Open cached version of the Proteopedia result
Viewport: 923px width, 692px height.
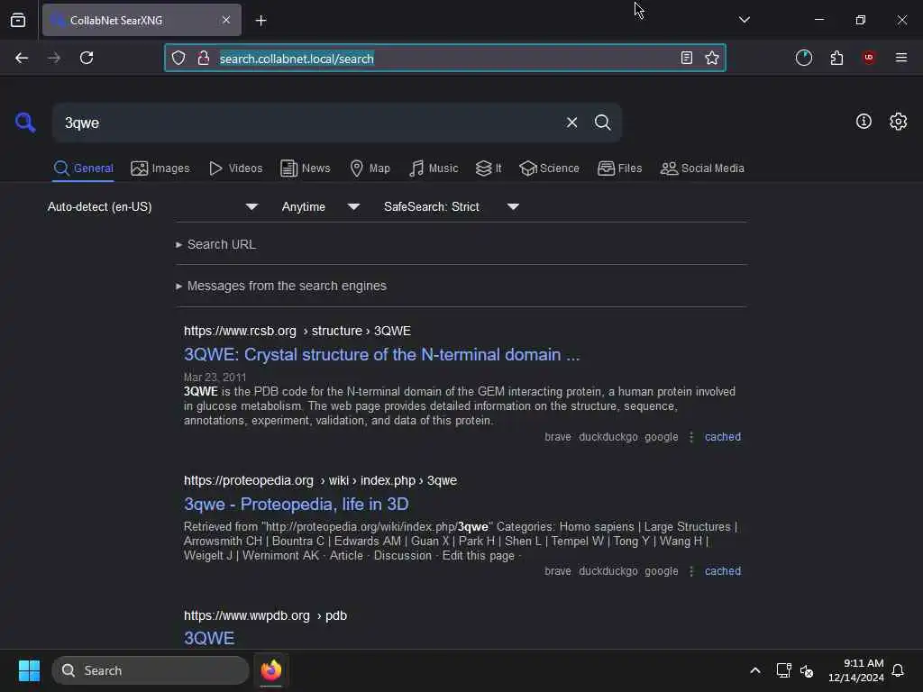(722, 571)
